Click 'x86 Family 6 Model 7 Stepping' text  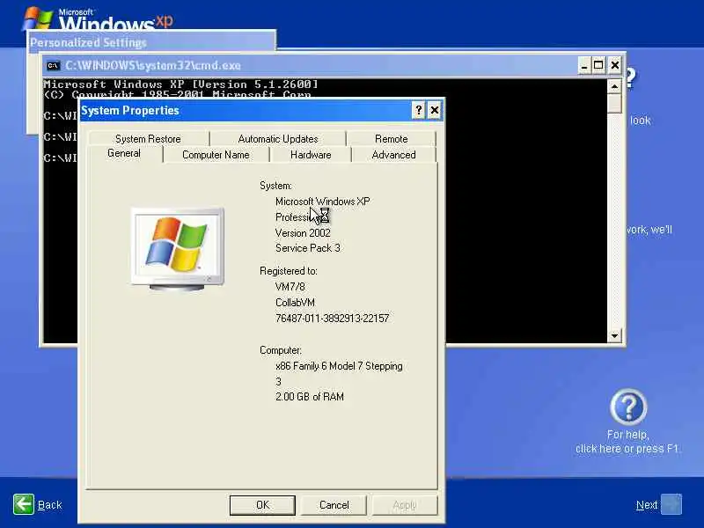click(339, 366)
